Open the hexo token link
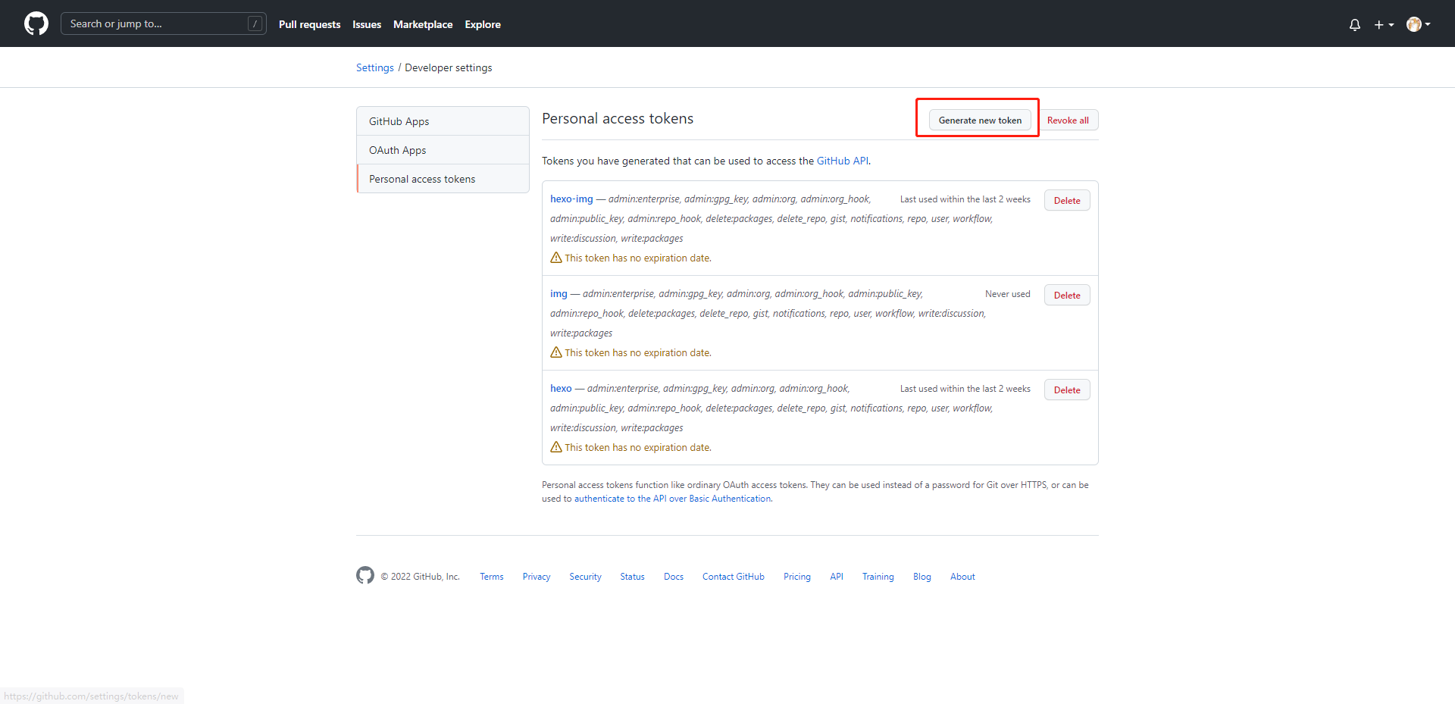The image size is (1455, 704). click(x=561, y=388)
